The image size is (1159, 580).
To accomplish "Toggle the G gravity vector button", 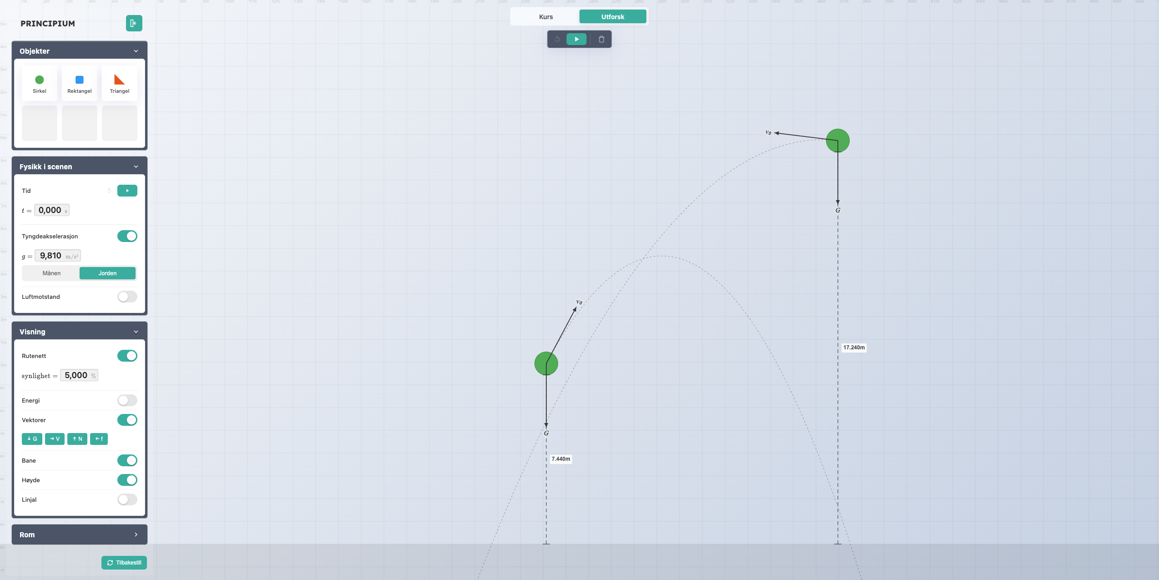I will click(x=32, y=439).
